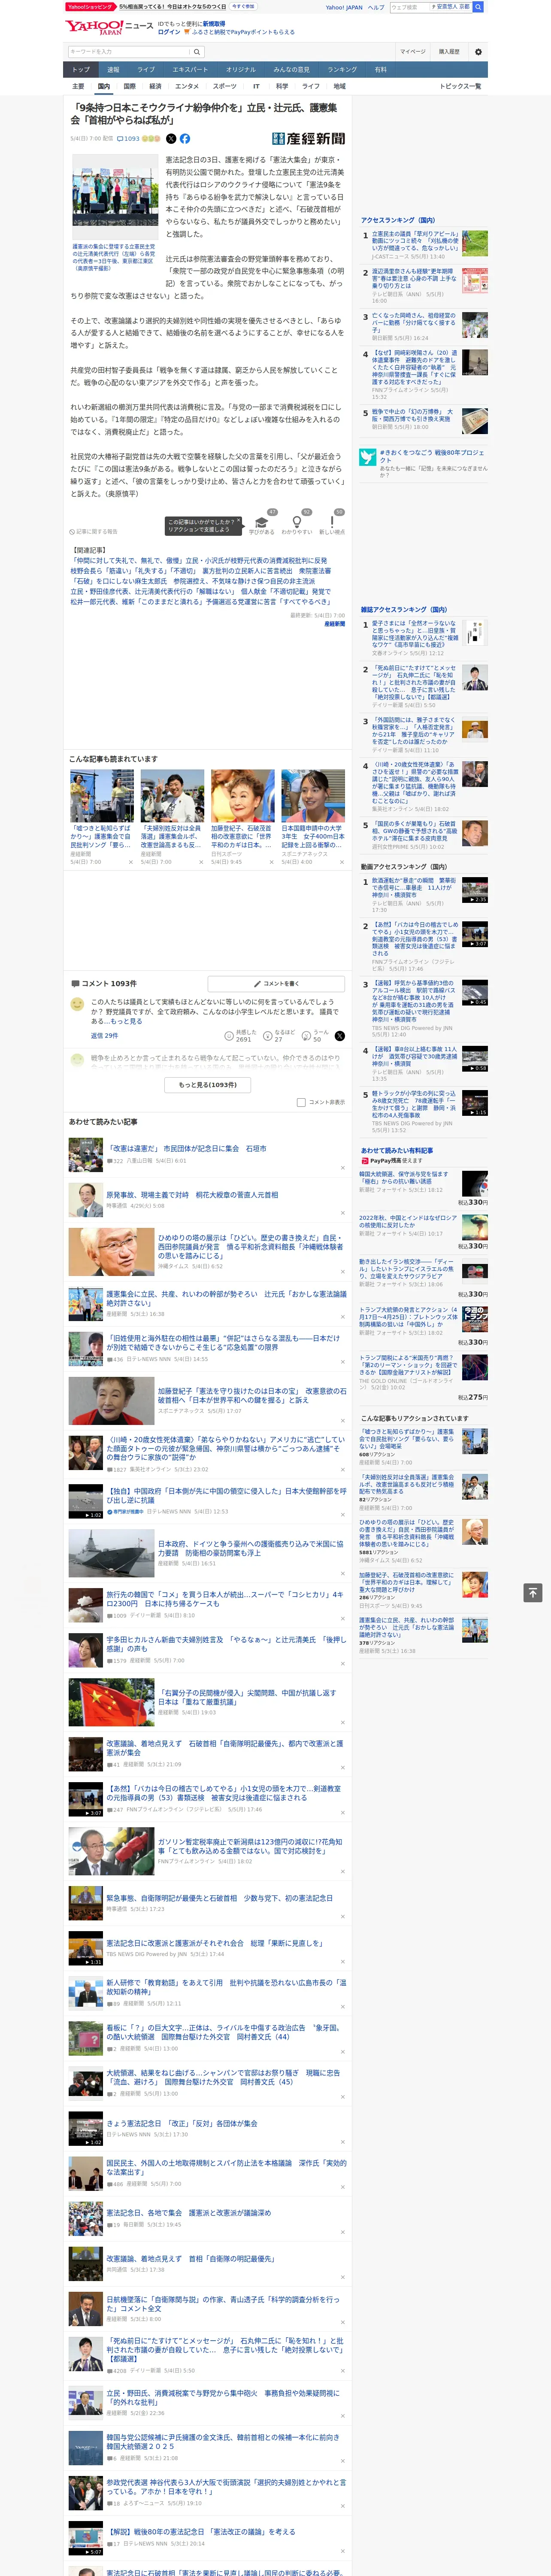Viewport: 551px width, 2576px height.
Task: Click the 新しい視点 exclamation reaction
Action: pyautogui.click(x=332, y=522)
